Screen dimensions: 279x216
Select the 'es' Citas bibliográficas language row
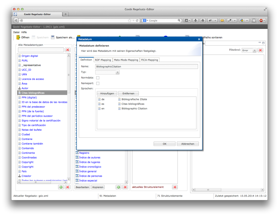click(x=147, y=104)
